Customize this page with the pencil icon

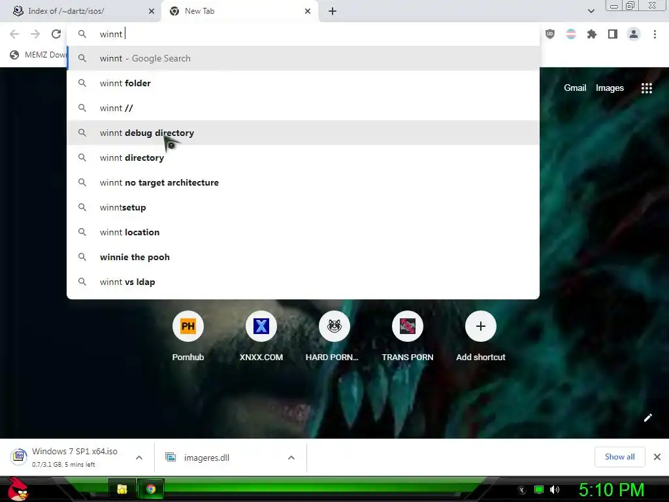647,418
